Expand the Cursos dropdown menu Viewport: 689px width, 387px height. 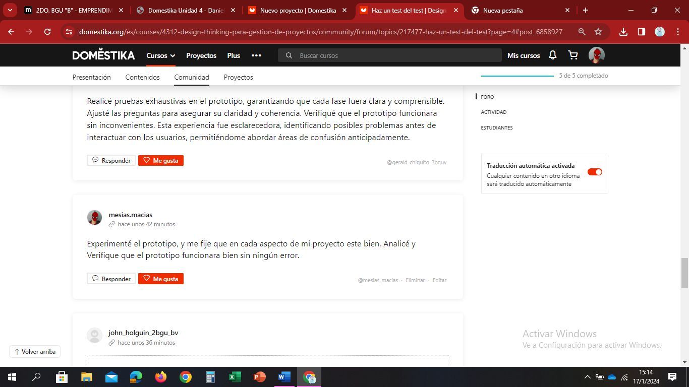tap(161, 55)
